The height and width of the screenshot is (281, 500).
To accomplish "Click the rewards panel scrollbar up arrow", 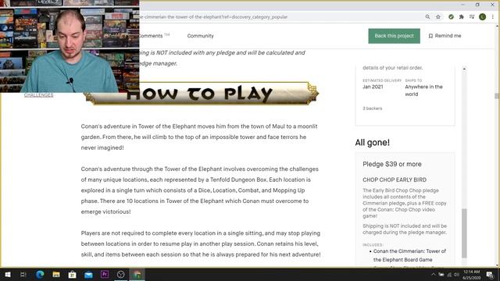I will coord(464,69).
